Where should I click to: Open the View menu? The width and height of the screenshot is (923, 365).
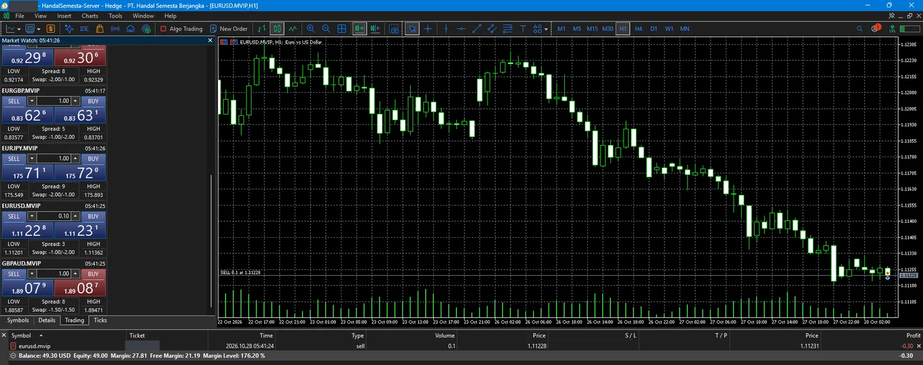pyautogui.click(x=40, y=16)
